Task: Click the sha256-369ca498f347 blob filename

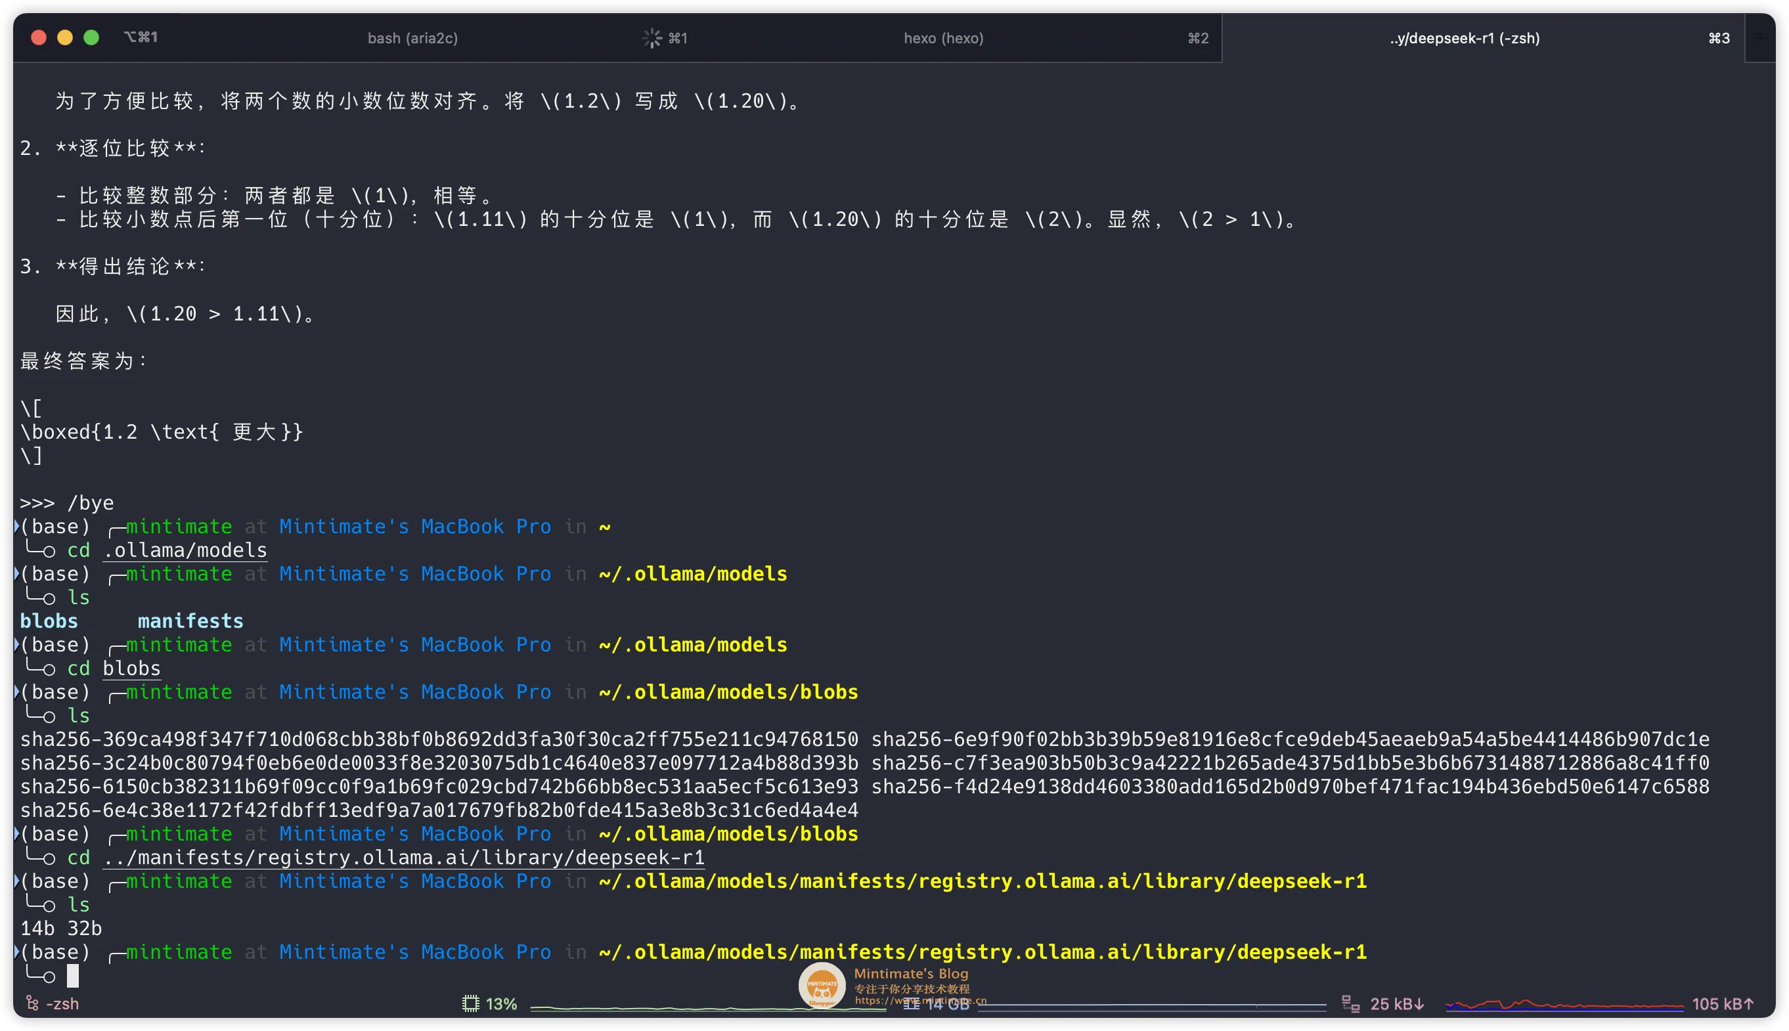Action: coord(439,739)
